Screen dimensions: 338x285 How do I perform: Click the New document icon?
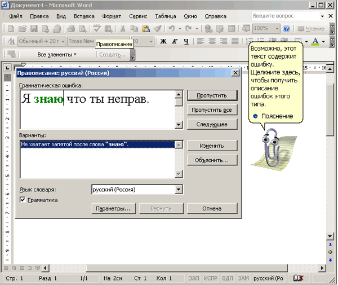[x=11, y=28]
